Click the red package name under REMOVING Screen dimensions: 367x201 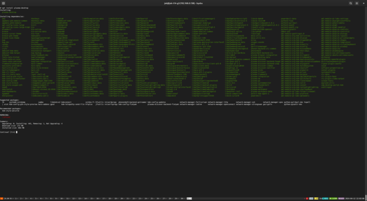[x=6, y=117]
